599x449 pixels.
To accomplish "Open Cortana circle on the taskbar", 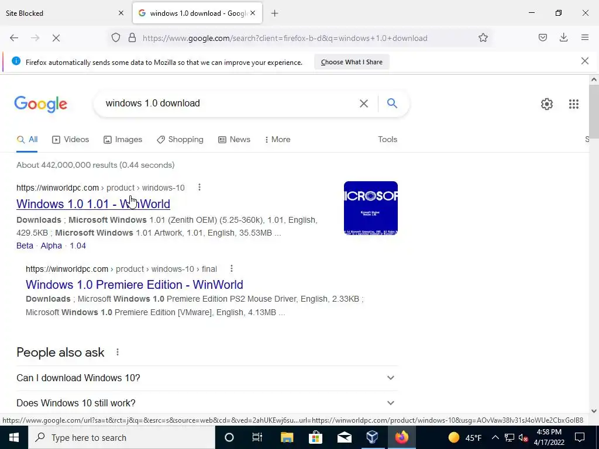I will tap(229, 437).
